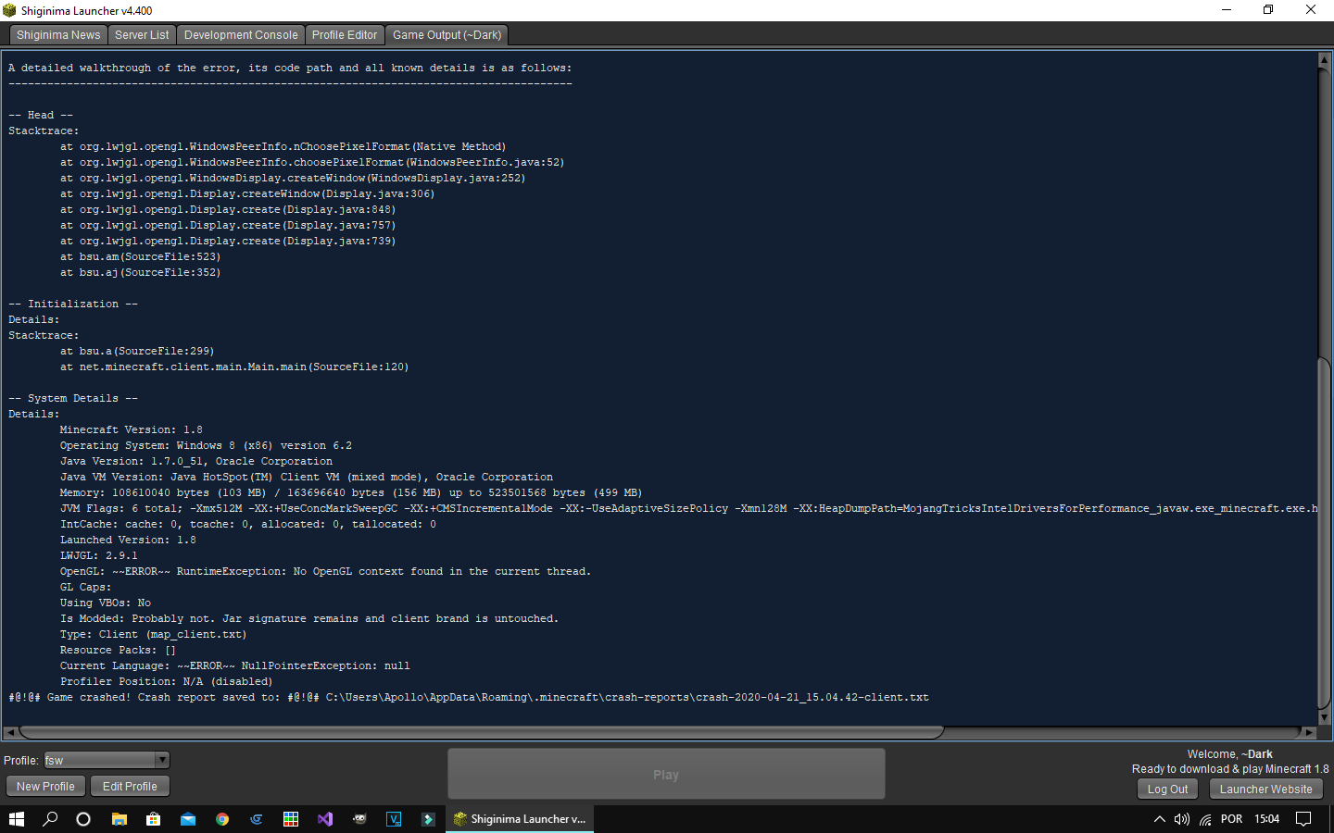Open the colored grid app on taskbar
The image size is (1334, 833).
pos(291,819)
